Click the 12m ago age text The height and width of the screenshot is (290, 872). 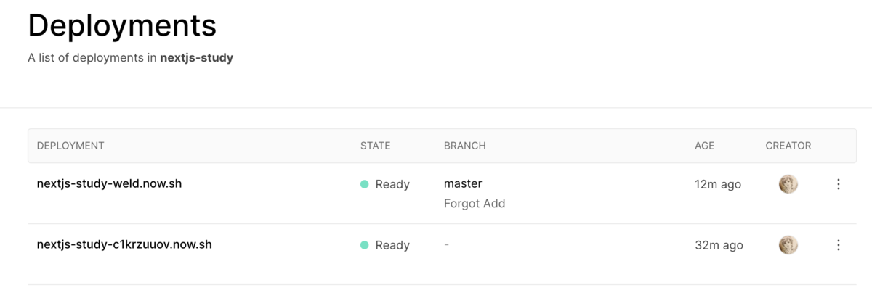[x=718, y=184]
